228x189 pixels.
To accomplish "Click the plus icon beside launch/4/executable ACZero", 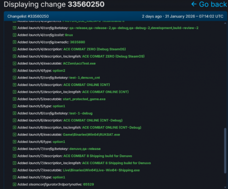I will pyautogui.click(x=14, y=63).
